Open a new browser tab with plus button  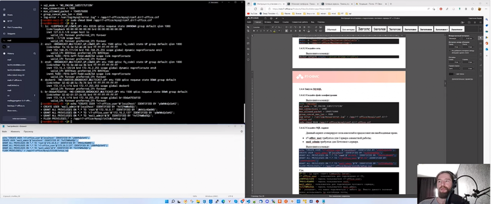tap(390, 4)
